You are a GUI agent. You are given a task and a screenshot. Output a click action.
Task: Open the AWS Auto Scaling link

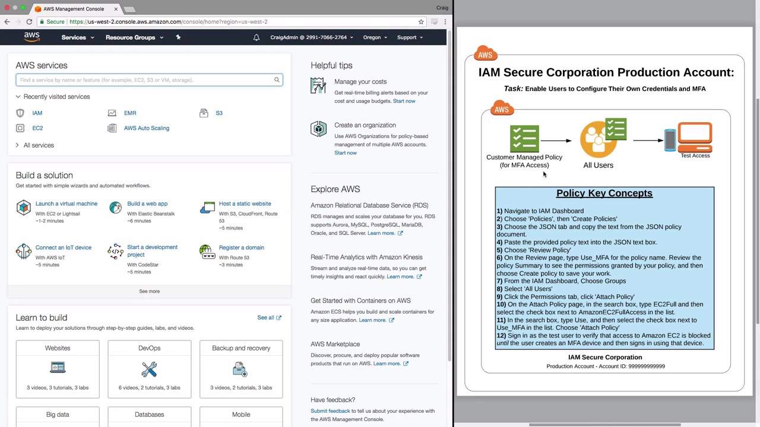click(x=147, y=128)
